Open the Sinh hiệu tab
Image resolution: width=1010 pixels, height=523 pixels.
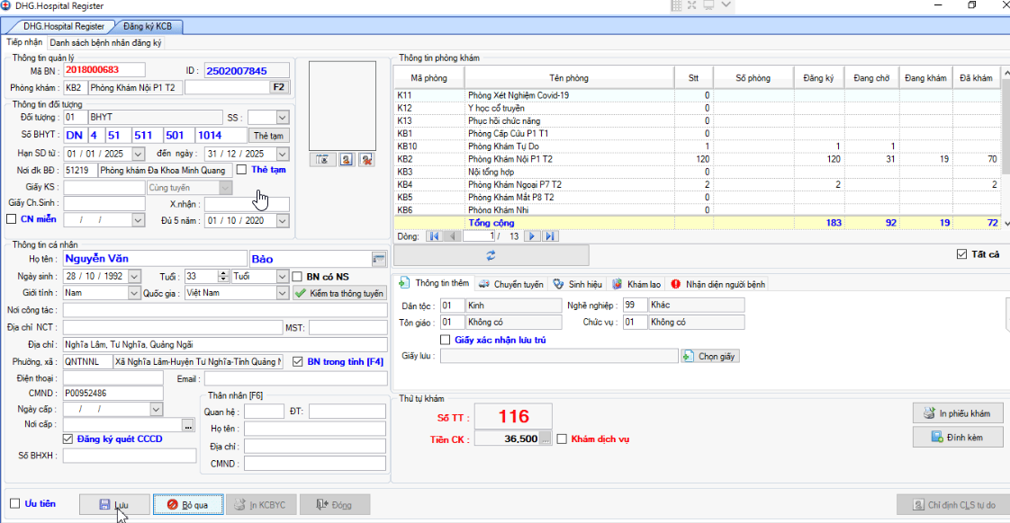[578, 284]
